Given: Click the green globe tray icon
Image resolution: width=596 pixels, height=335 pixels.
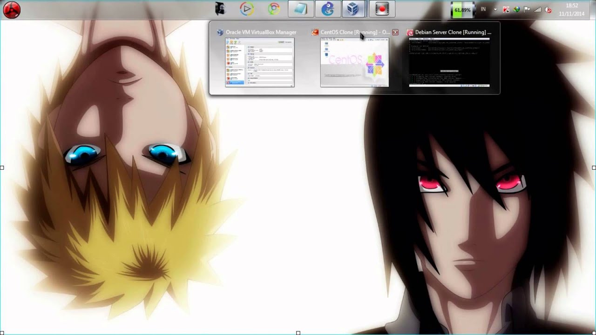Looking at the screenshot, I should [x=516, y=9].
